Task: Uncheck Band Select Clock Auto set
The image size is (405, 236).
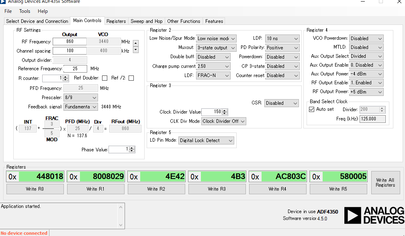Action: click(x=311, y=109)
